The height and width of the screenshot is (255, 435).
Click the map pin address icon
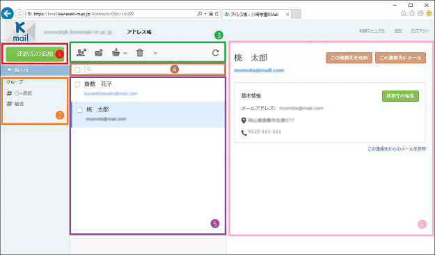tap(244, 121)
